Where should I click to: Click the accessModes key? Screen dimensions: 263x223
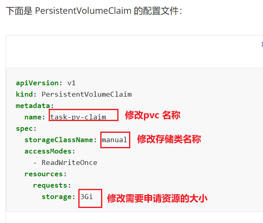click(48, 151)
